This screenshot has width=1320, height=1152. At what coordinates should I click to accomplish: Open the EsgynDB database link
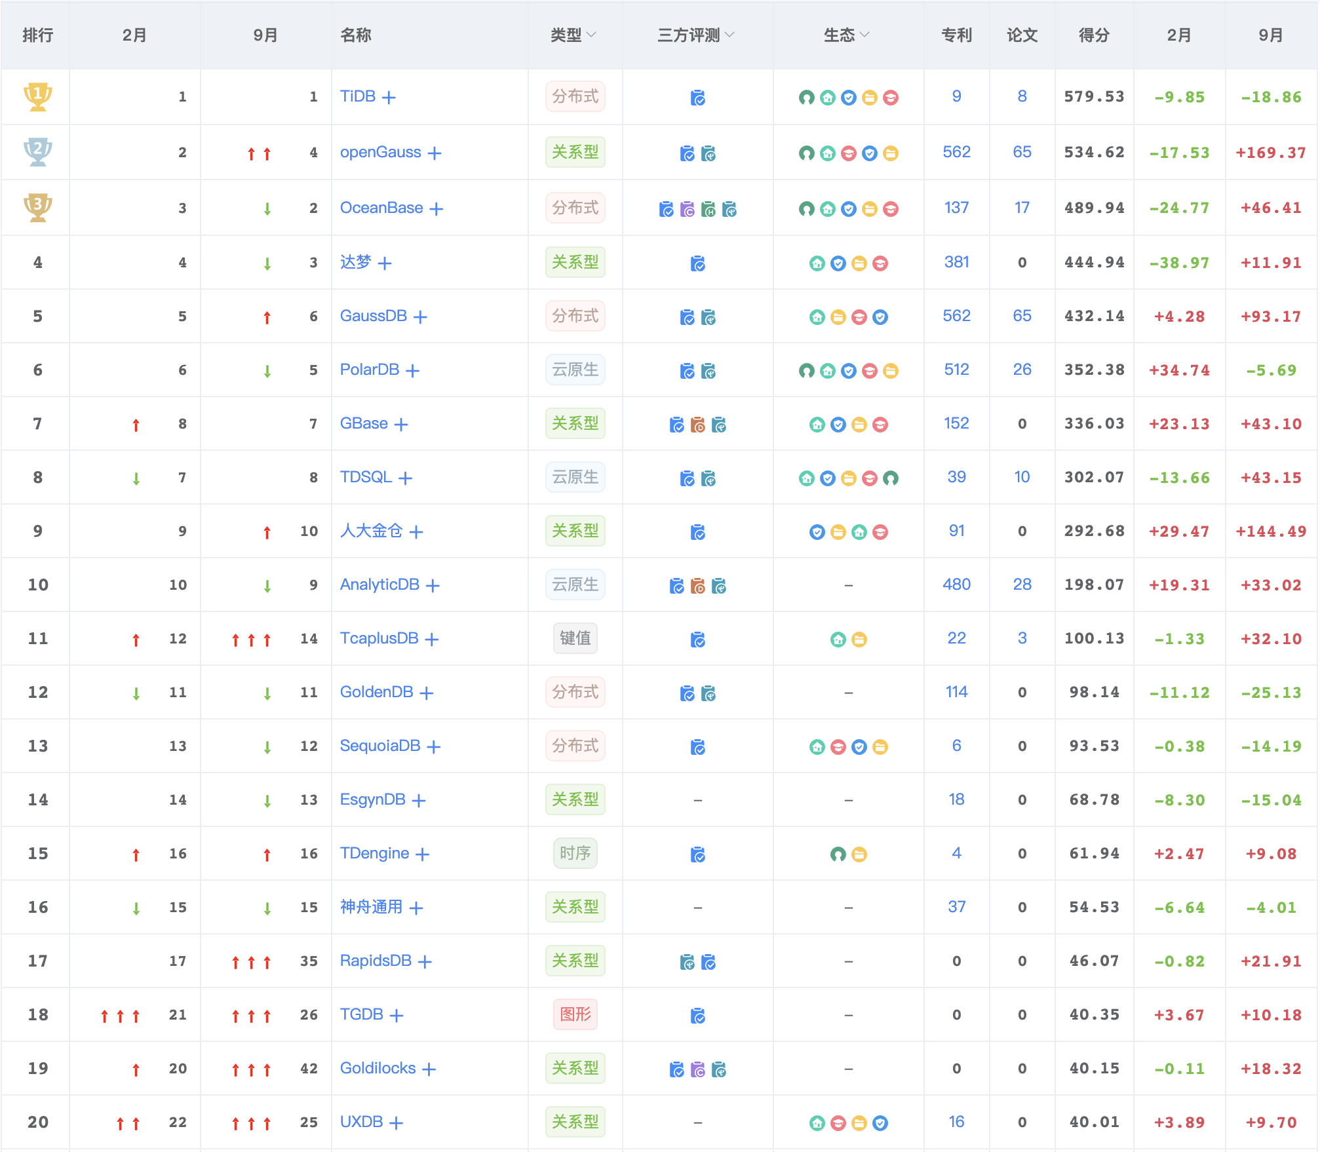coord(373,799)
